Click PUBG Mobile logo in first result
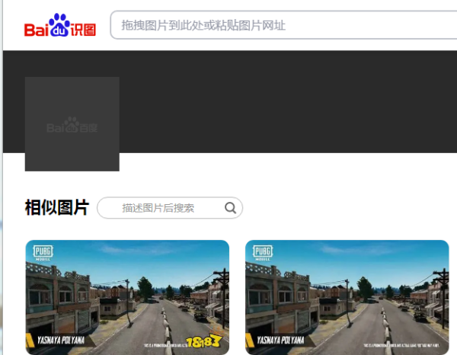 click(44, 254)
